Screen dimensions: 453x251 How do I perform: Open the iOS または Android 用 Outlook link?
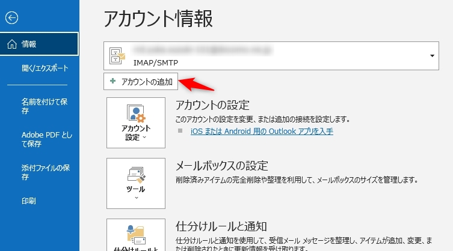click(261, 131)
